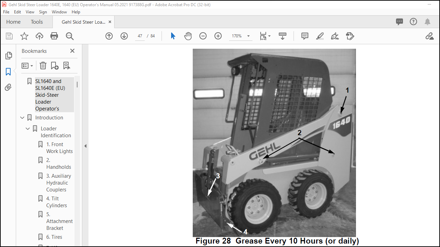This screenshot has width=440, height=247.
Task: Close the Gehl Skid Steer document tab
Action: coord(110,22)
